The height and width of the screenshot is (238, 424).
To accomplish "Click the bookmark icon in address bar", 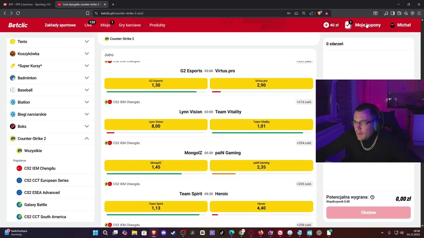I will 87,13.
